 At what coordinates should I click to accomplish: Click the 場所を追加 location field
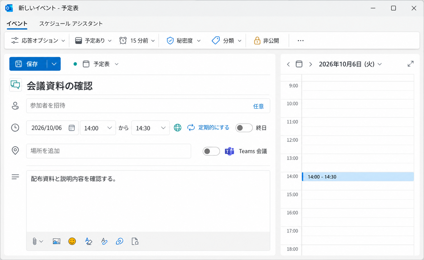(x=109, y=151)
